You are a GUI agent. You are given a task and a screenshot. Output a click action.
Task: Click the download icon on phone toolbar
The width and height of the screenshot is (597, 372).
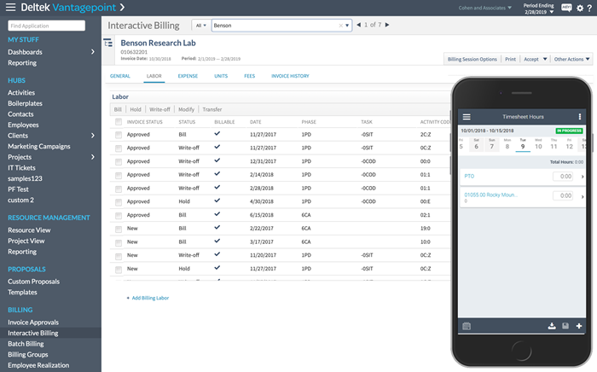point(552,326)
